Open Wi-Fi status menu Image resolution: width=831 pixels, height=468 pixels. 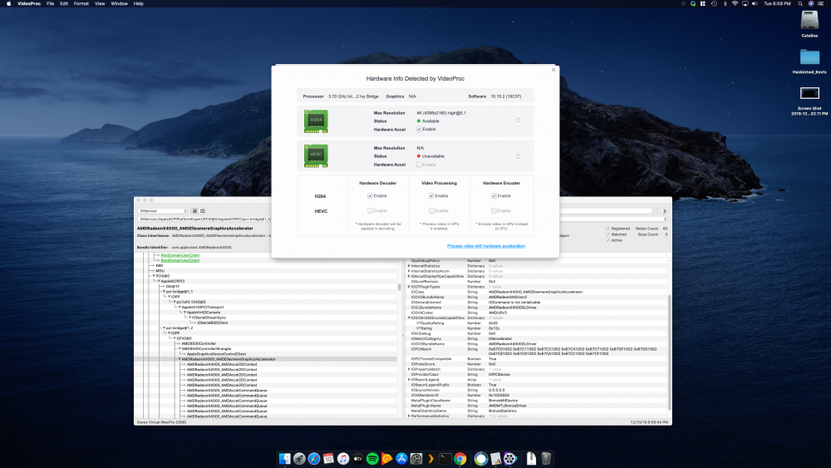[x=735, y=3]
